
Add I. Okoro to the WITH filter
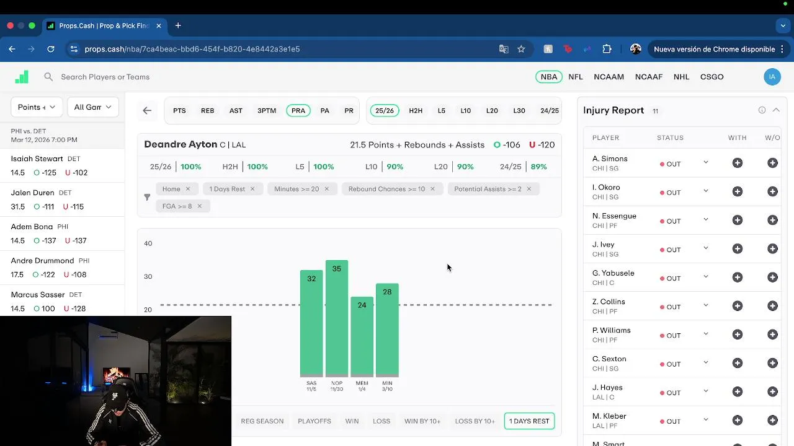[x=738, y=191]
